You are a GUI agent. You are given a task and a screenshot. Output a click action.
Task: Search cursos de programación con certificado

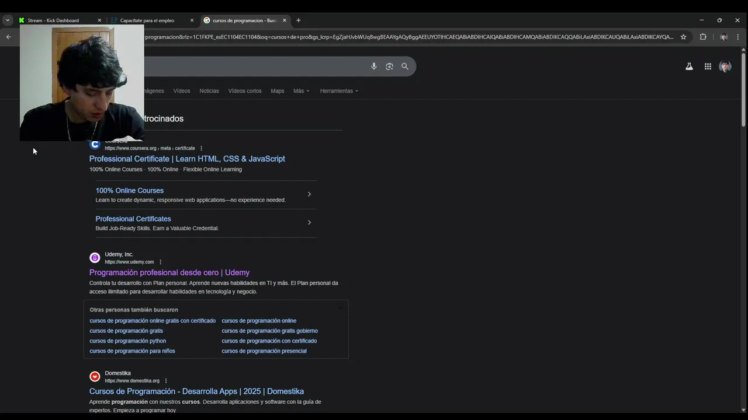[x=269, y=341]
